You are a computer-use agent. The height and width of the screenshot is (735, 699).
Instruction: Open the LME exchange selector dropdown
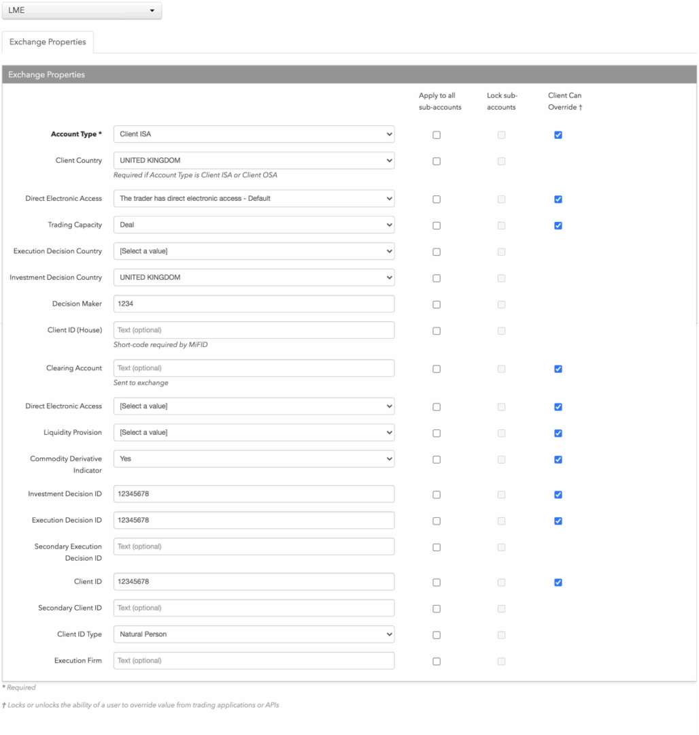pyautogui.click(x=82, y=10)
